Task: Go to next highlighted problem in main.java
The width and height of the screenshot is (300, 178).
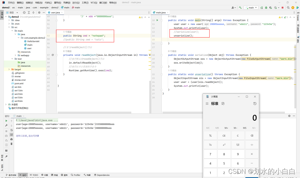Action: point(294,17)
